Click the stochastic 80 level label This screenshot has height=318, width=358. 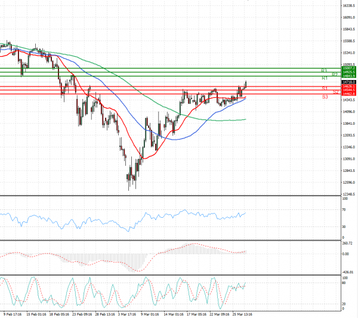[x=344, y=283]
